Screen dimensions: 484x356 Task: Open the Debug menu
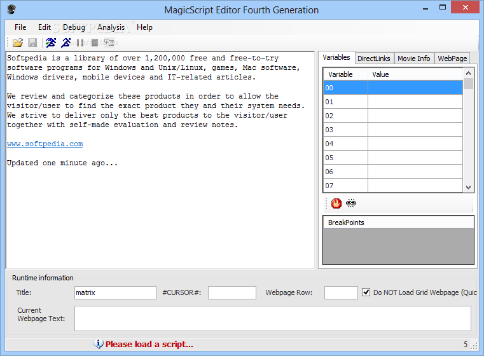[74, 27]
